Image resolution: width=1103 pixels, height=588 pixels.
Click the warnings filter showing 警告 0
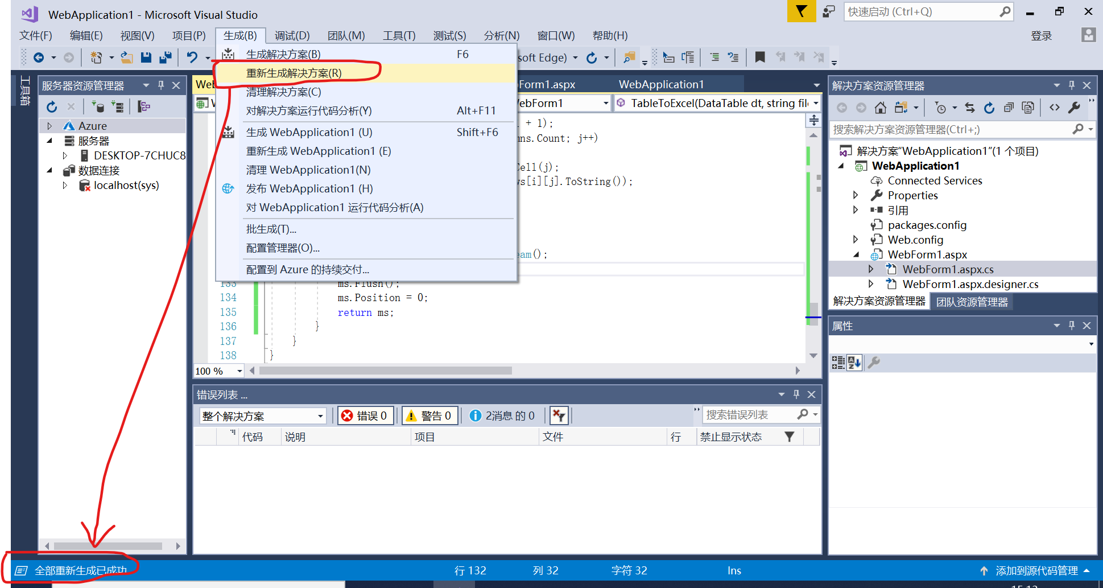[429, 415]
